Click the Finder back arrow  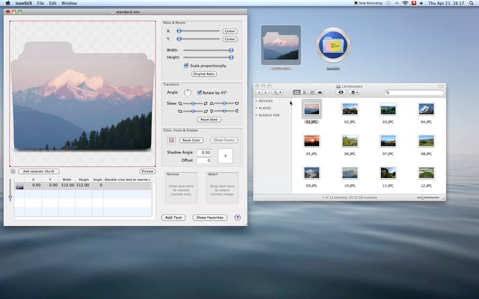coord(259,92)
